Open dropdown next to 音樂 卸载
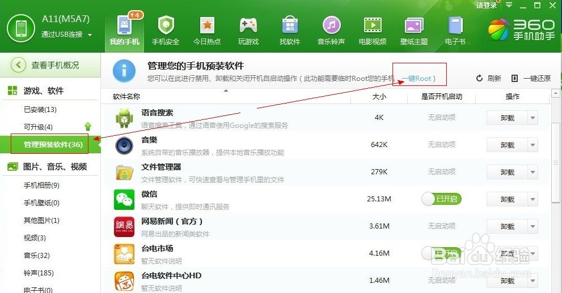Viewport: 562px width, 293px height. 533,145
